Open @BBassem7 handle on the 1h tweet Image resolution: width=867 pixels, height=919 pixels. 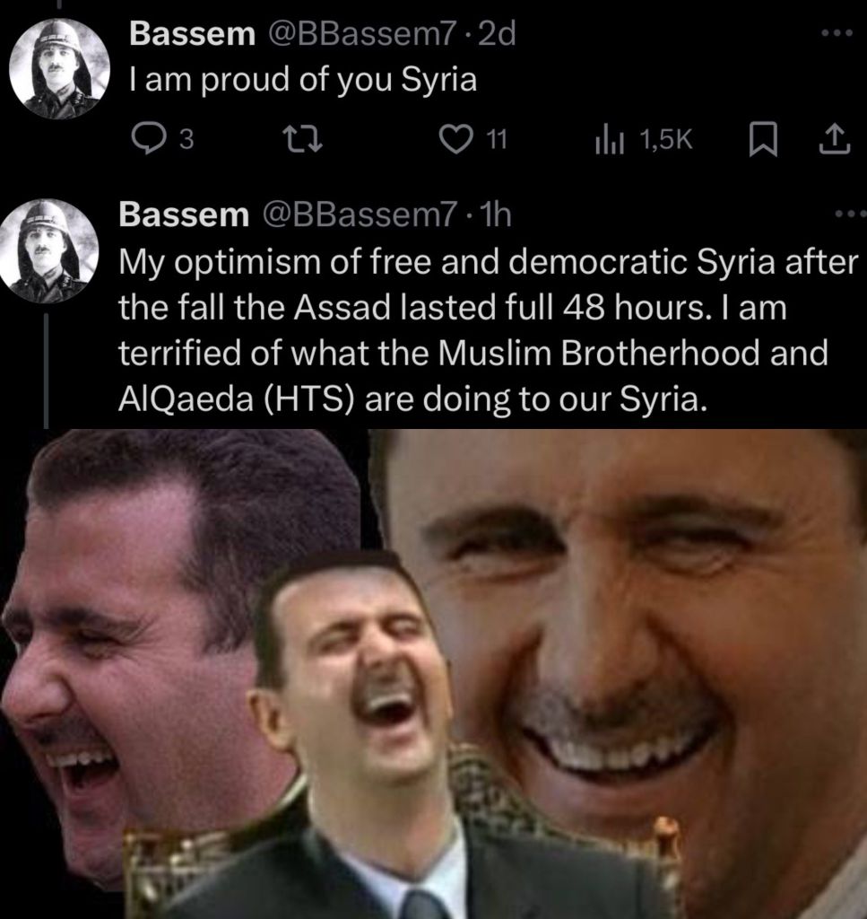[360, 214]
